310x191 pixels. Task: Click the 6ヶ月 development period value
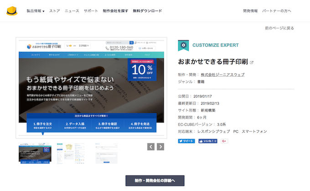(x=201, y=117)
